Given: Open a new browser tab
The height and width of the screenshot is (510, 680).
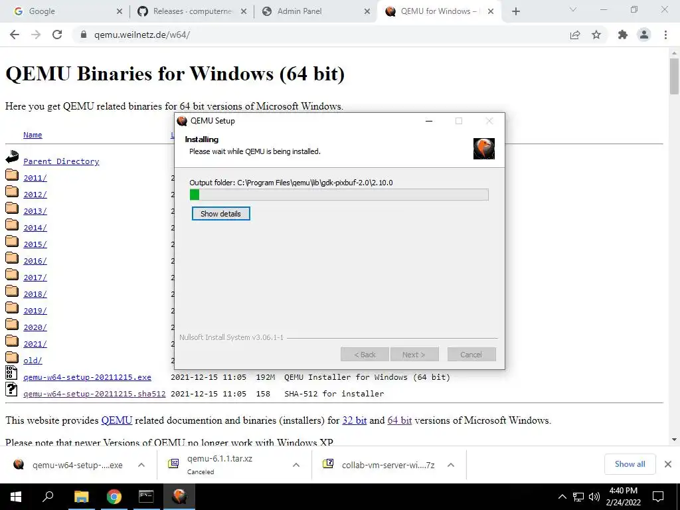Looking at the screenshot, I should pyautogui.click(x=515, y=12).
